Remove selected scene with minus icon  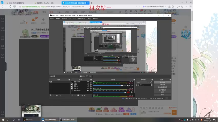pyautogui.click(x=53, y=95)
